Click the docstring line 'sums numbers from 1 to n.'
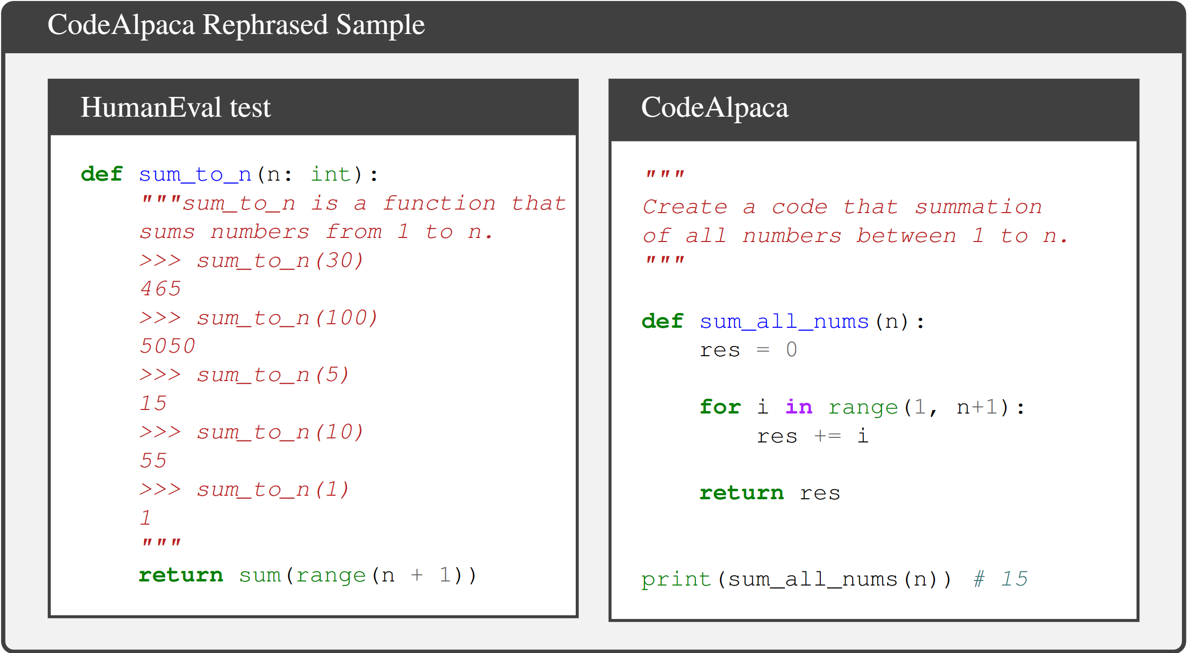The height and width of the screenshot is (653, 1187). coord(316,232)
